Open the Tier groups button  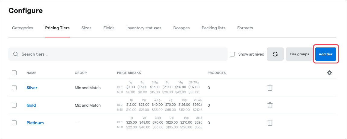click(x=299, y=54)
